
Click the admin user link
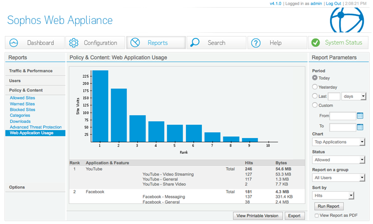click(316, 4)
